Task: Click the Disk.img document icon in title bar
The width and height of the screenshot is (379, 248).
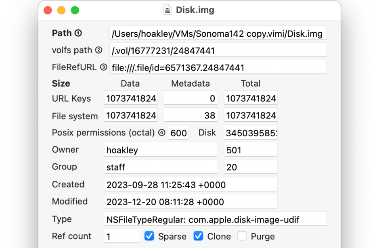Action: coord(168,10)
